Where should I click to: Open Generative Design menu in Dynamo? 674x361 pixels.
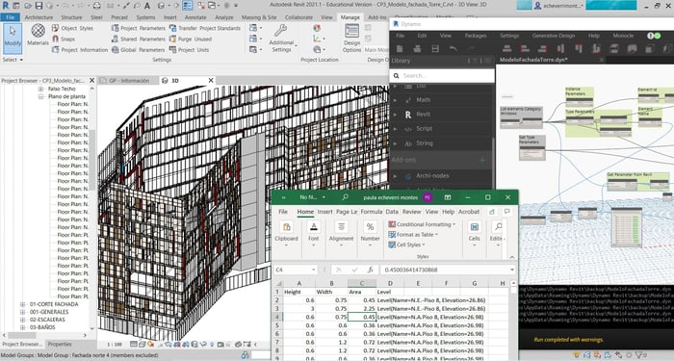pyautogui.click(x=554, y=36)
